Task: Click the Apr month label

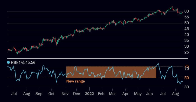Action: point(125,94)
